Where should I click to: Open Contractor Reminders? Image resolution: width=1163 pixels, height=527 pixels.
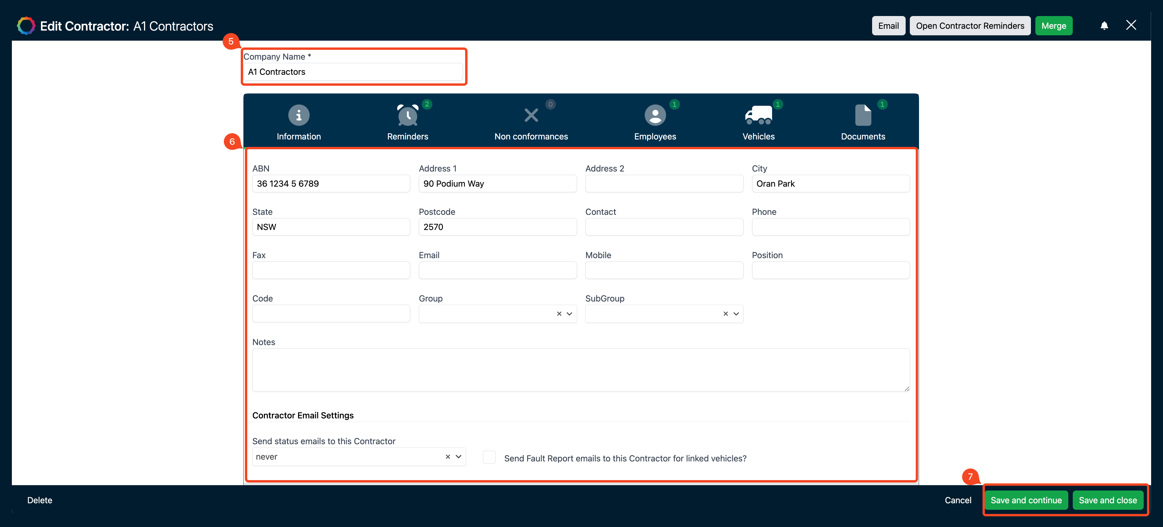970,25
